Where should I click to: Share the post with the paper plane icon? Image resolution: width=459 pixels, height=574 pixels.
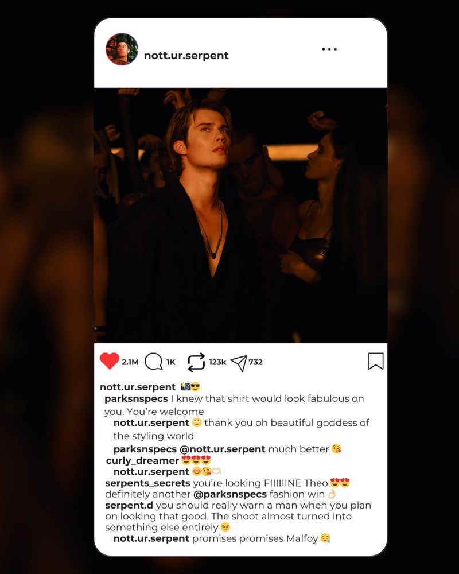239,363
